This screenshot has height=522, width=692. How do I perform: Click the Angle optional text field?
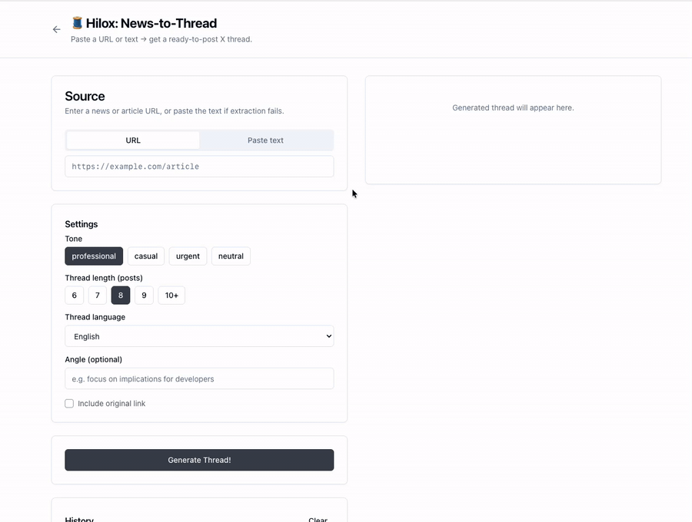(x=198, y=378)
